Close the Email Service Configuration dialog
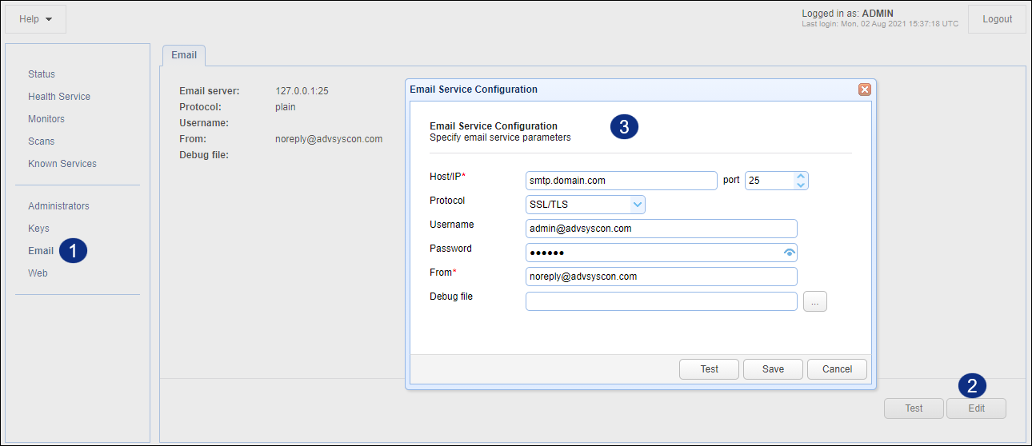 (x=864, y=90)
